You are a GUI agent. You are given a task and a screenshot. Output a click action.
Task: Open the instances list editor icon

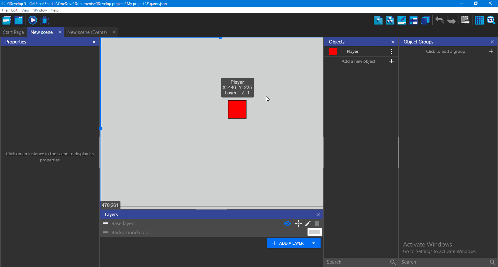[x=414, y=20]
